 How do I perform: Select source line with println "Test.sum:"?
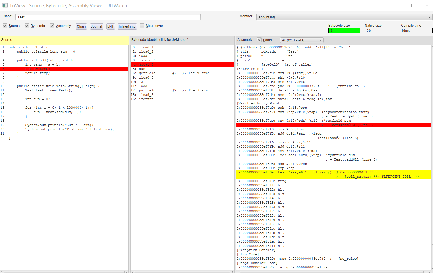click(x=70, y=129)
